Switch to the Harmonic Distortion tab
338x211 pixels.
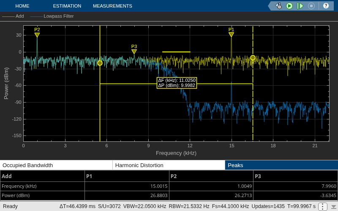[169, 165]
